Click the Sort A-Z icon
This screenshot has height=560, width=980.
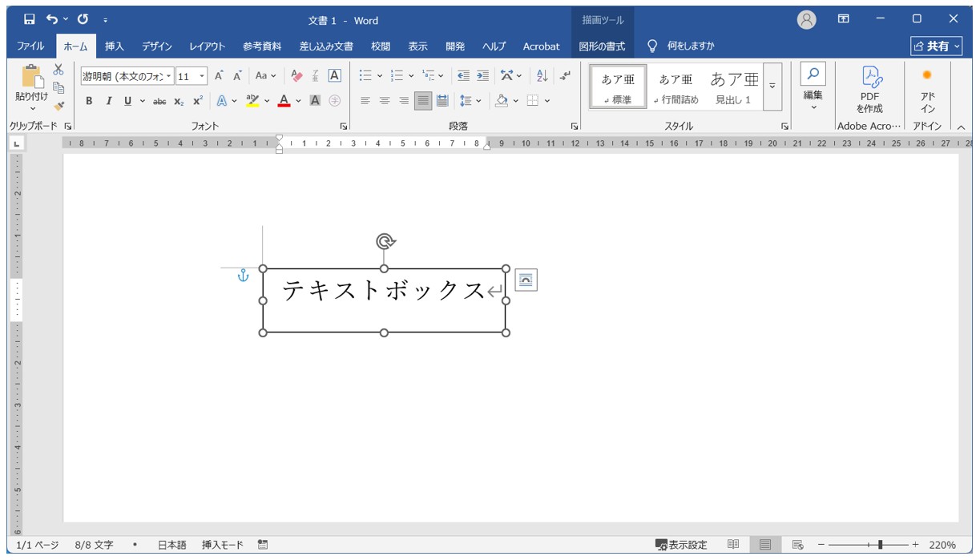click(x=542, y=75)
